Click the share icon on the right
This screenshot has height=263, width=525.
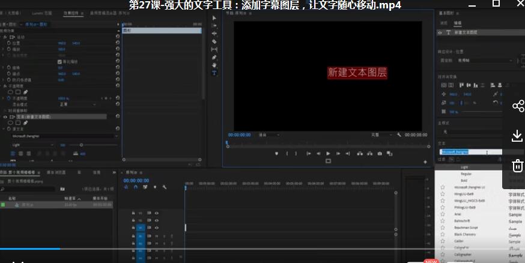point(518,106)
